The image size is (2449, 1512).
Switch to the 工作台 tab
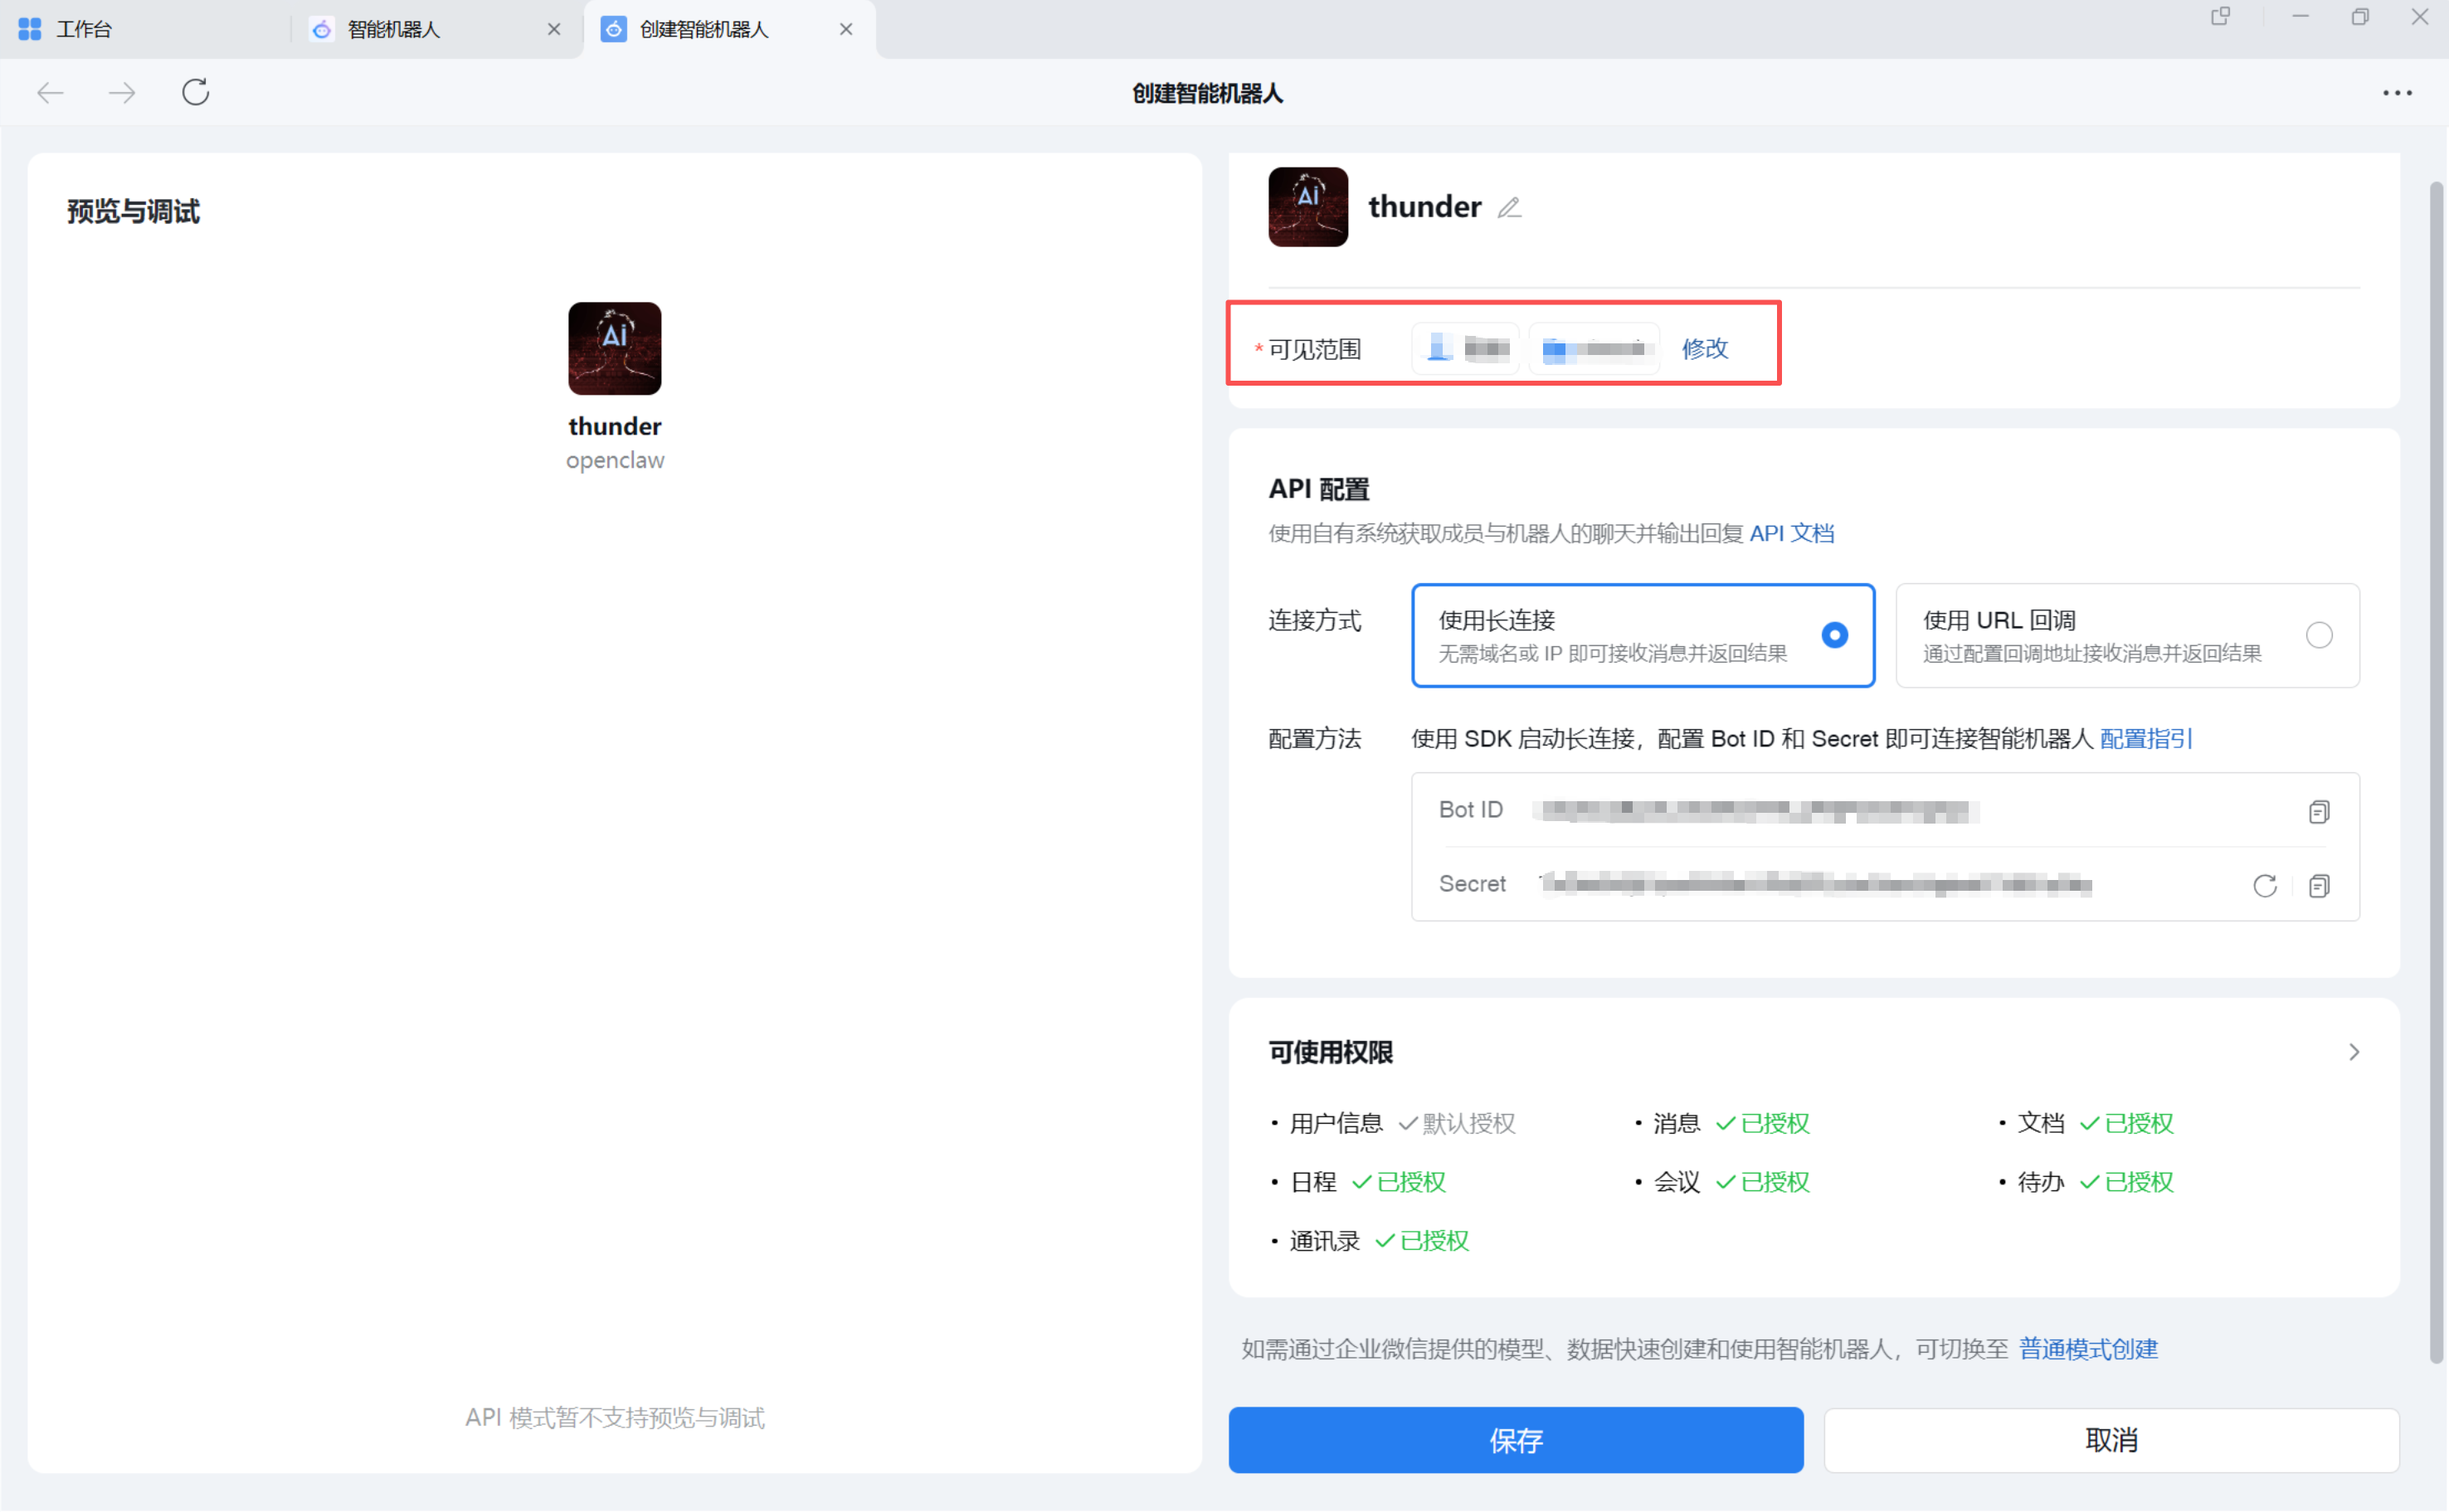[85, 29]
